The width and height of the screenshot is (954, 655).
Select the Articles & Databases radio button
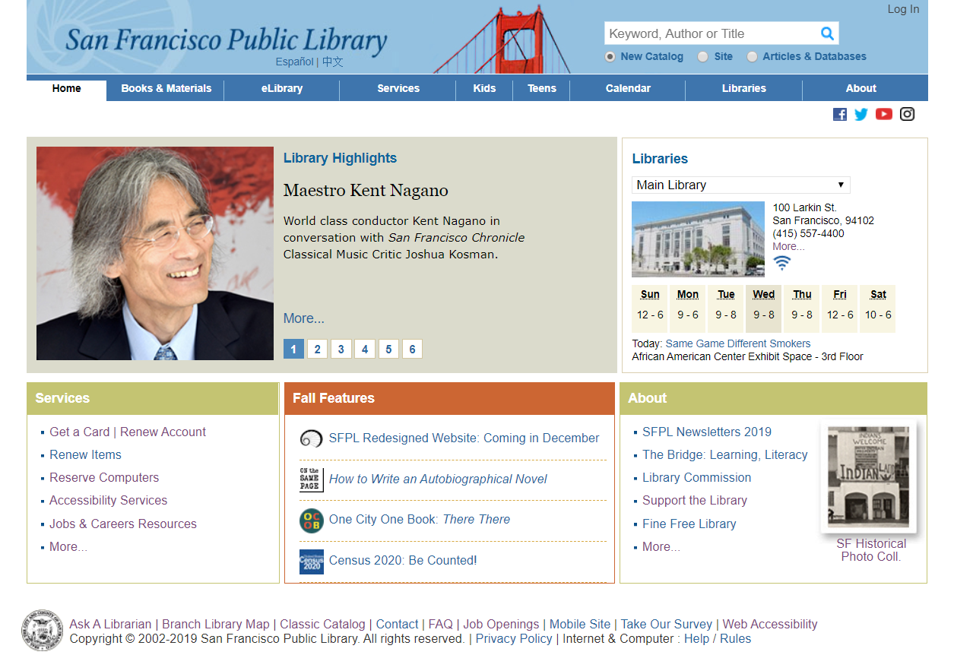coord(752,56)
